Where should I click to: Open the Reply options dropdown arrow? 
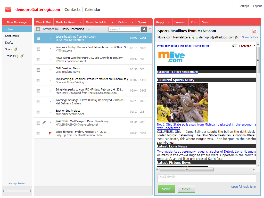pyautogui.click(x=169, y=22)
